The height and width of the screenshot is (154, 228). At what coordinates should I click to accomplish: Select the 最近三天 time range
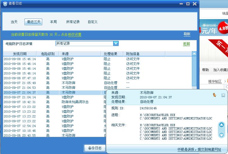(33, 22)
